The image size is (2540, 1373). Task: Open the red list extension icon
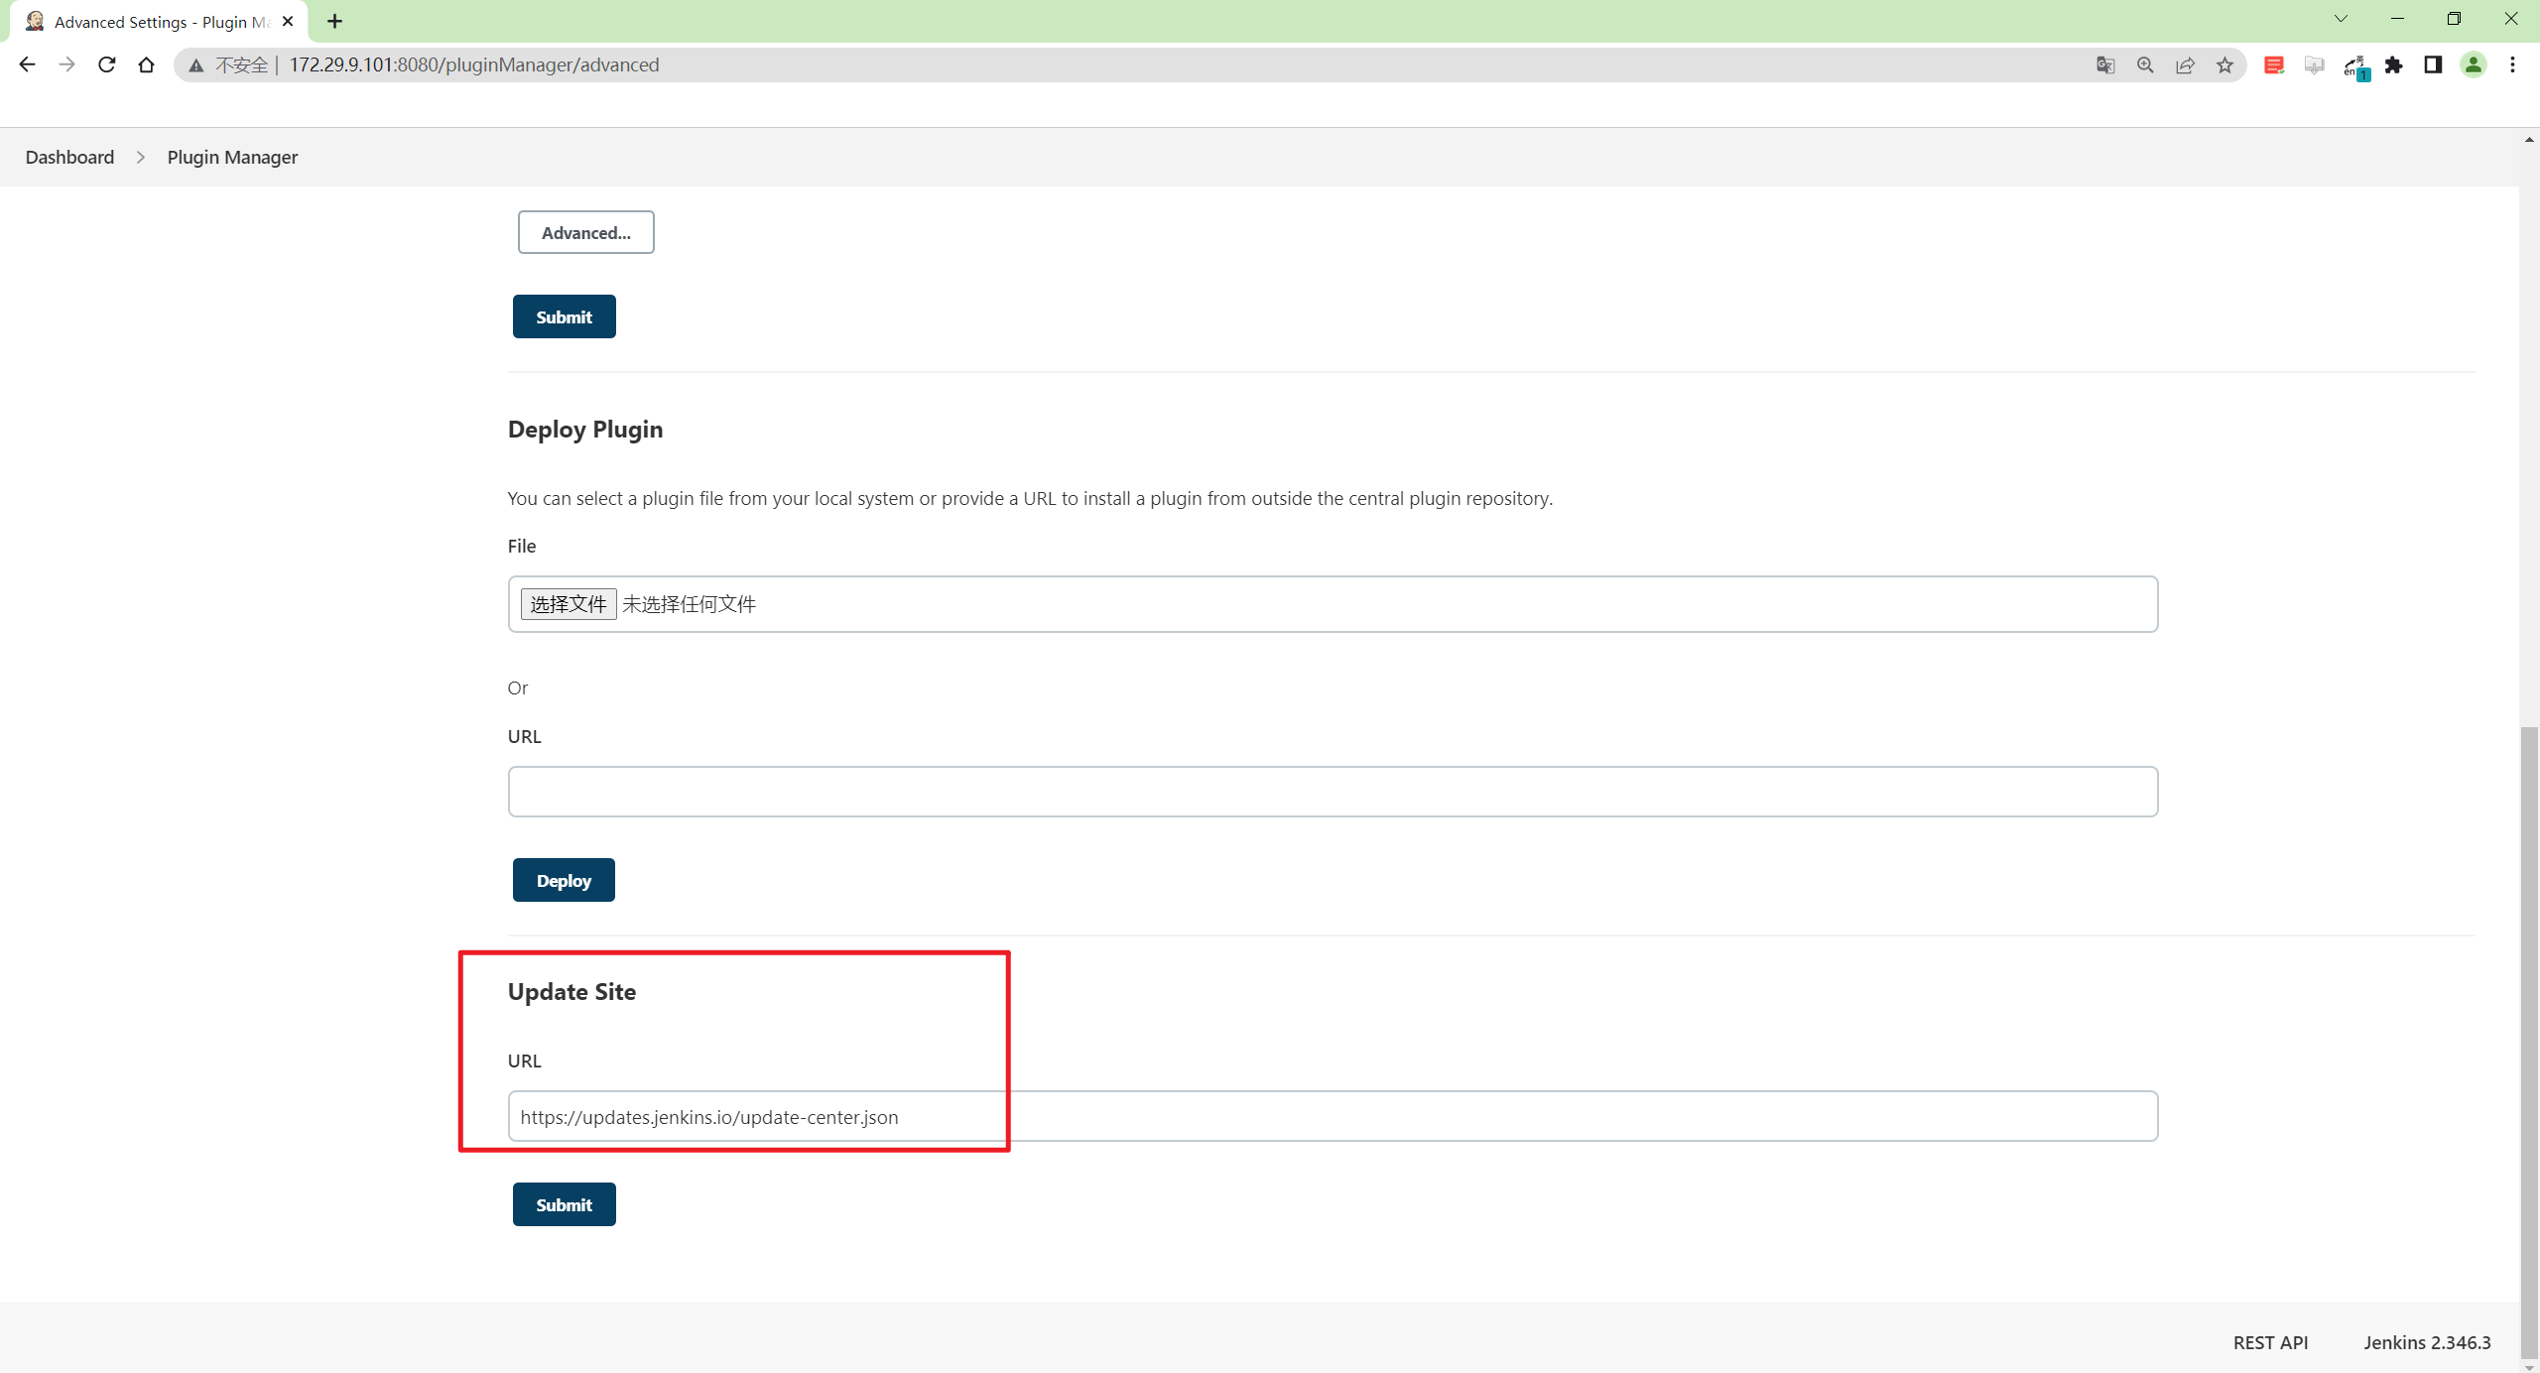click(x=2274, y=64)
